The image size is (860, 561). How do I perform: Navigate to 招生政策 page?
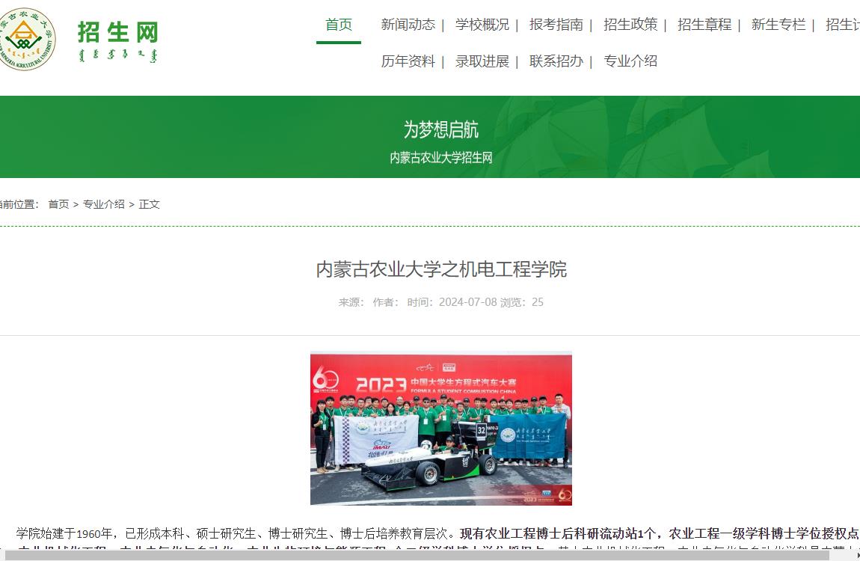[630, 25]
